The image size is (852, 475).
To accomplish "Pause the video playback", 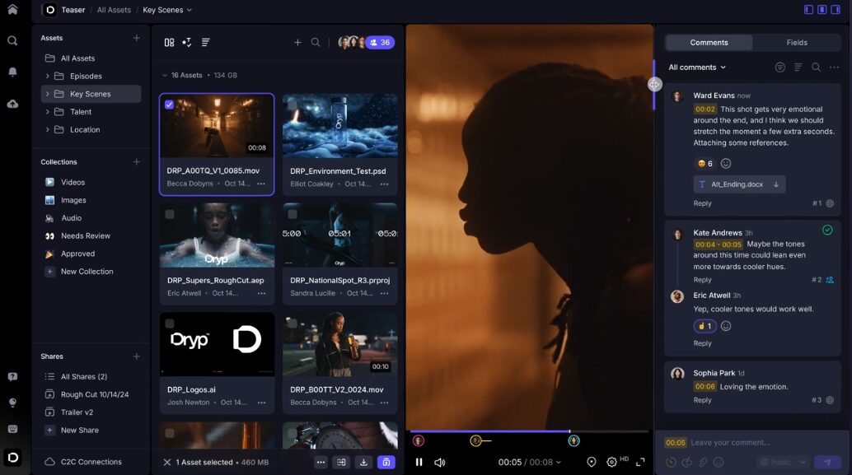I will pos(419,463).
